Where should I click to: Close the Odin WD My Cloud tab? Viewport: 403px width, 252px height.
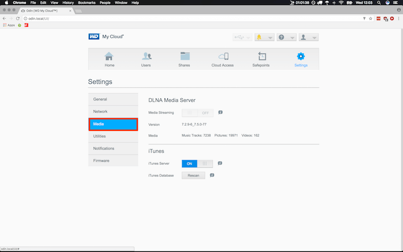pos(71,11)
